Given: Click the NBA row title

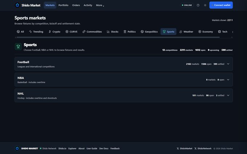Looking at the screenshot, I should pyautogui.click(x=21, y=78).
